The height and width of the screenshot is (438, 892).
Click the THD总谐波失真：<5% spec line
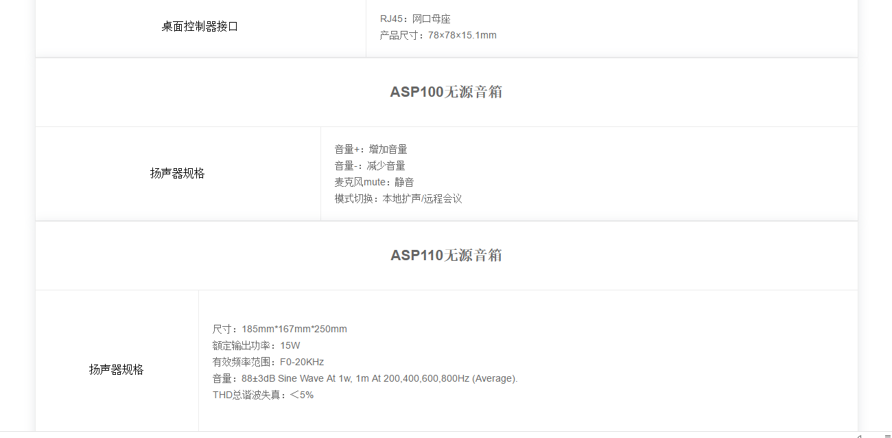pyautogui.click(x=263, y=395)
